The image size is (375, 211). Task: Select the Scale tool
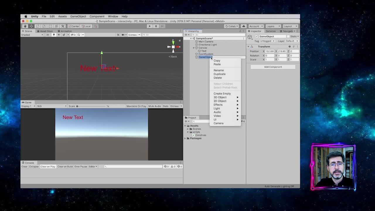click(44, 26)
